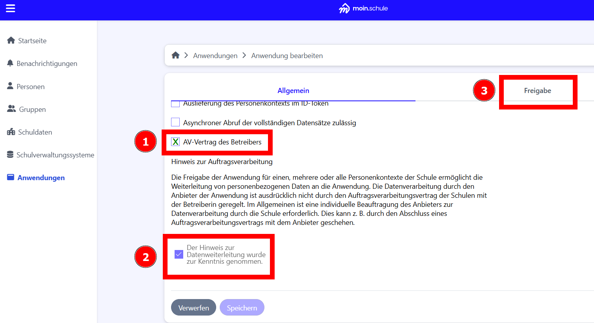Switch to the Freigabe tab
Image resolution: width=594 pixels, height=323 pixels.
[538, 91]
